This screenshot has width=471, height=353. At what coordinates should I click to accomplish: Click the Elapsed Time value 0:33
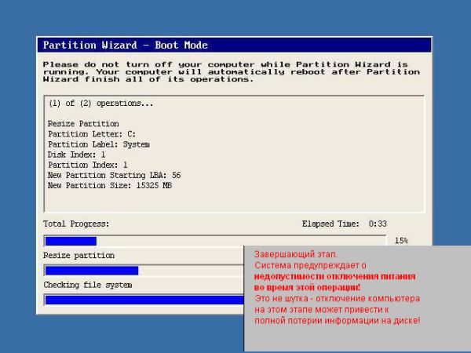coord(378,224)
